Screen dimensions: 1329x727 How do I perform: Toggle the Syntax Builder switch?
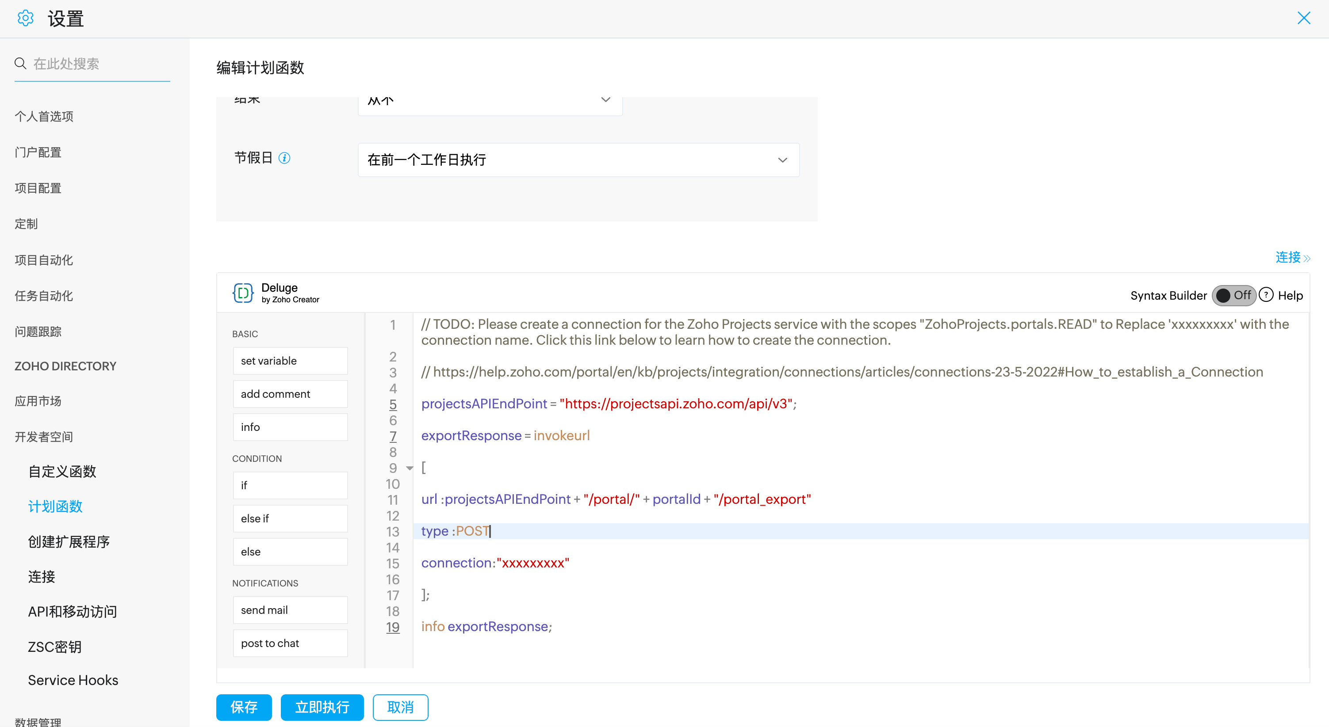click(1233, 295)
